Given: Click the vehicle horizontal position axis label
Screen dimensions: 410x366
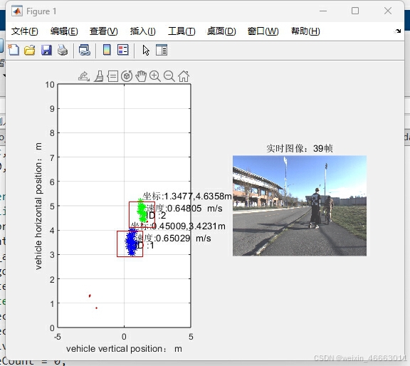Looking at the screenshot, I should (x=38, y=206).
